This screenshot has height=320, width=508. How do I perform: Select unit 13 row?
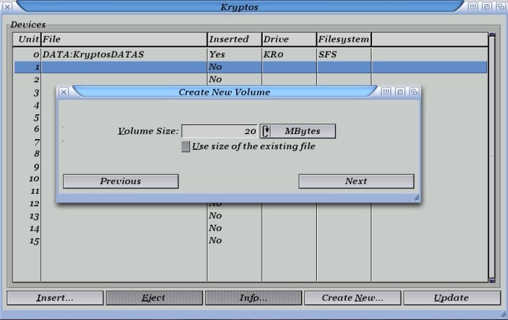[x=250, y=216]
